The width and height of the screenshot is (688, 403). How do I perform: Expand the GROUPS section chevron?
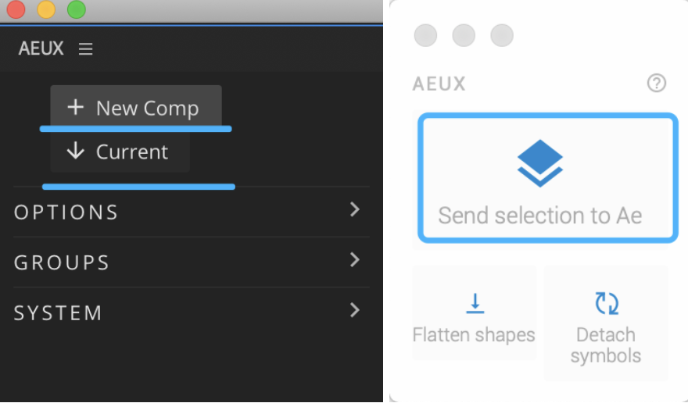coord(355,259)
